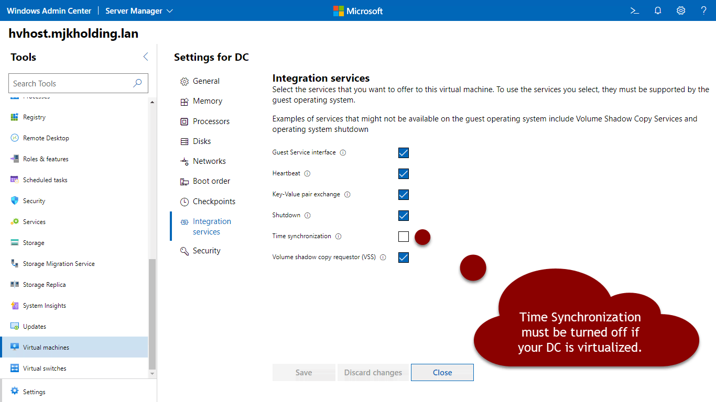Screen dimensions: 716x402
Task: Click the Discard changes button
Action: [373, 373]
